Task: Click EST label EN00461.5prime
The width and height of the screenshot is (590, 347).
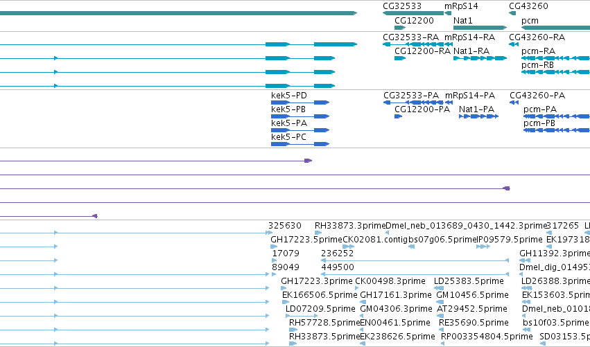Action: tap(395, 323)
